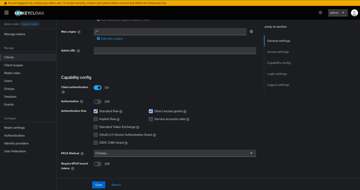Viewport: 360px width, 190px height.
Task: Check the OIDC CIBA Grant checkbox
Action: [96, 142]
